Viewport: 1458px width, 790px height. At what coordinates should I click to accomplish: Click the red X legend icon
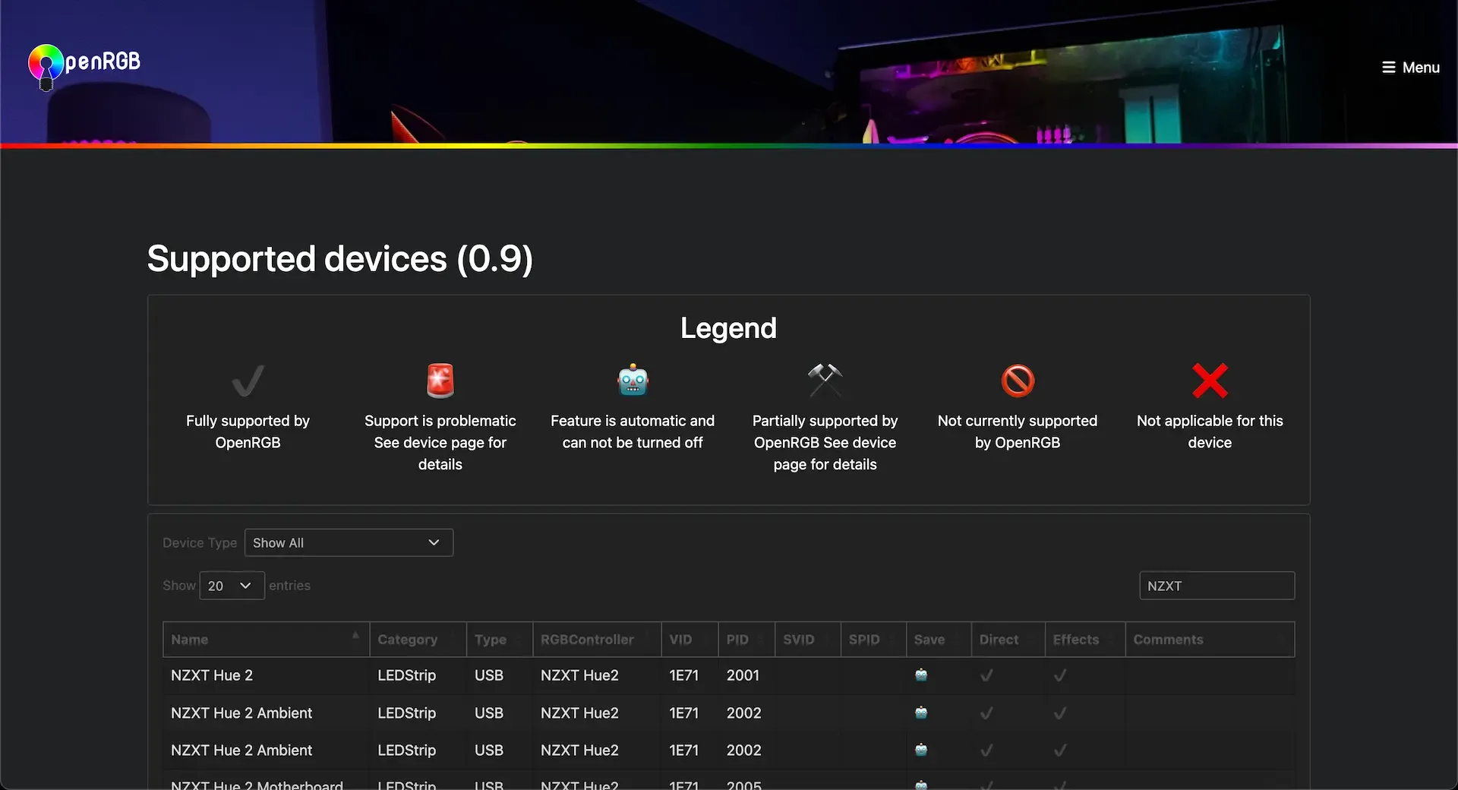[x=1210, y=381]
